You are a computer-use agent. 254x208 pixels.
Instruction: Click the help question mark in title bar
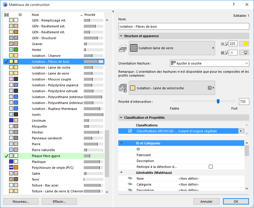234,4
